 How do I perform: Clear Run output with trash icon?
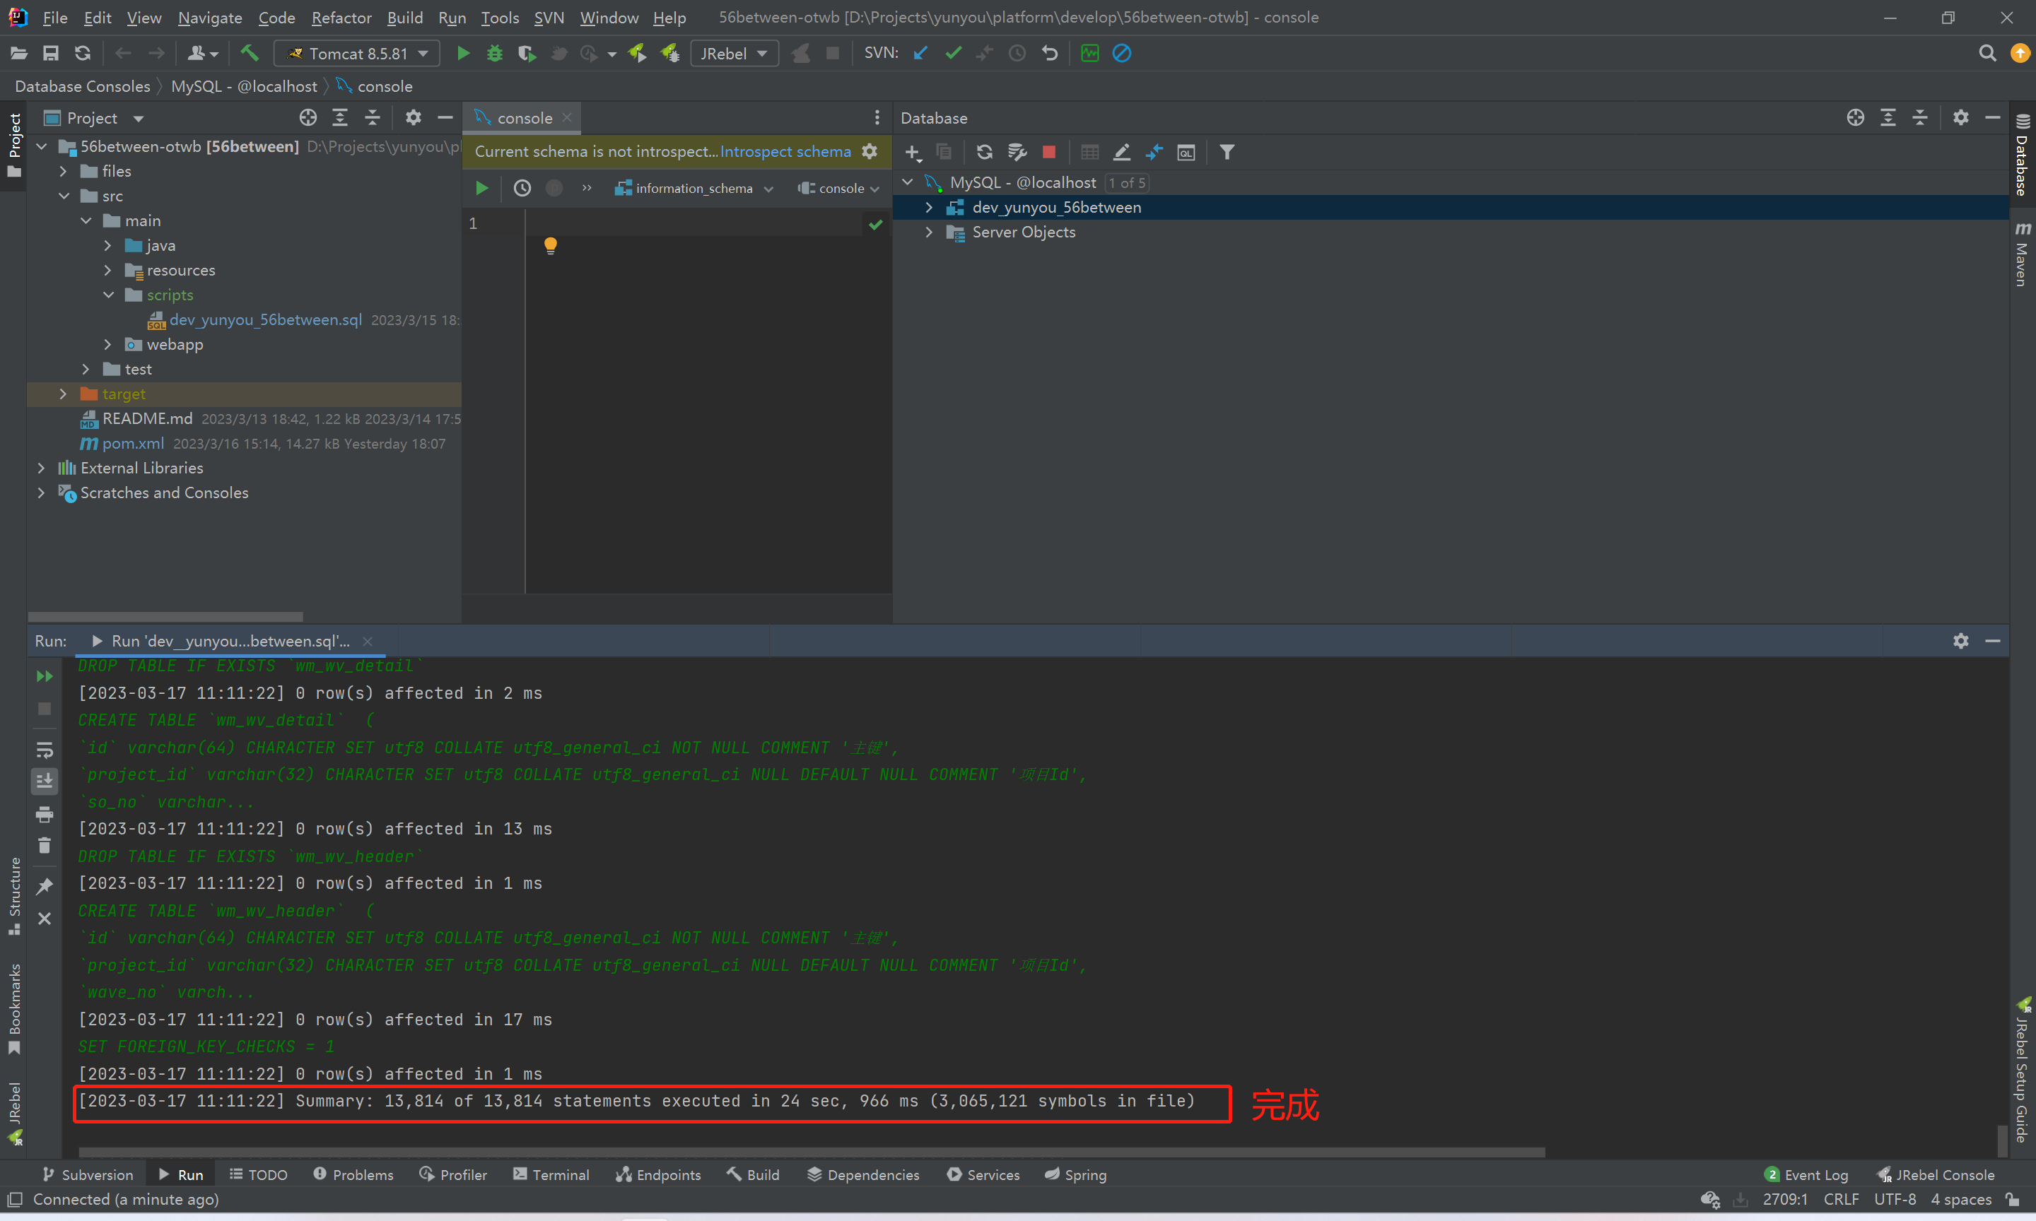(x=45, y=846)
